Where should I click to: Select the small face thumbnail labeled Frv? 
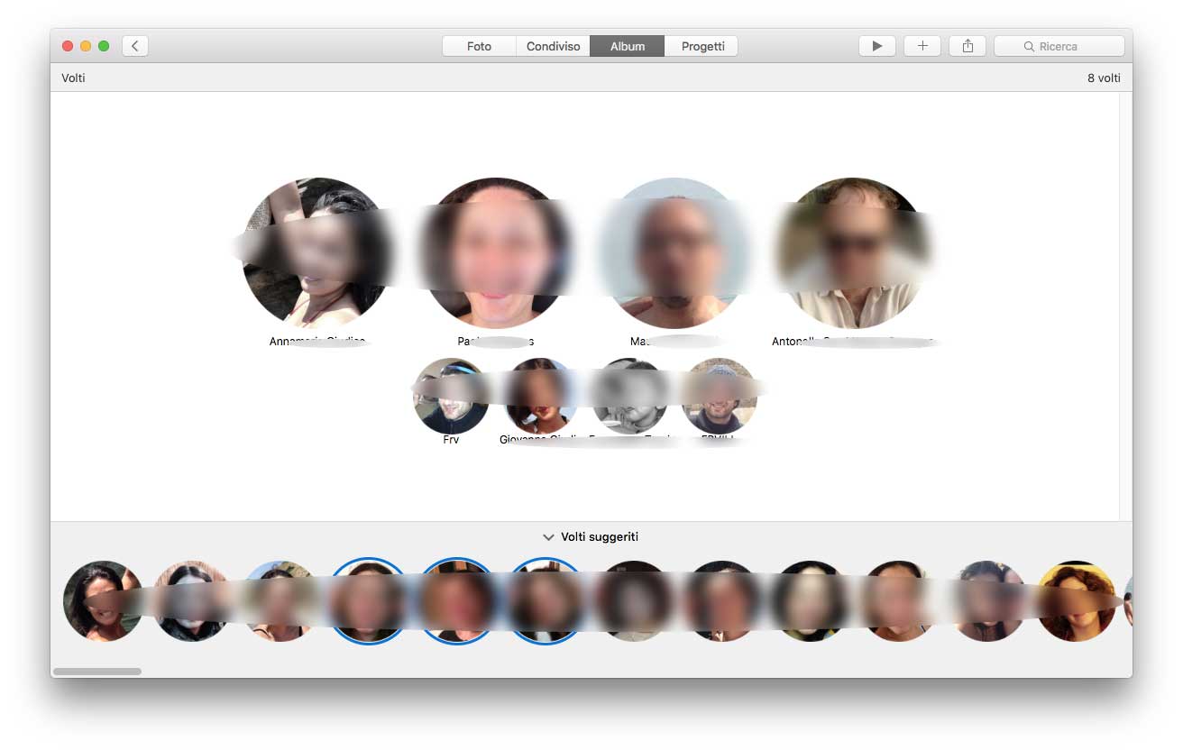pyautogui.click(x=451, y=397)
